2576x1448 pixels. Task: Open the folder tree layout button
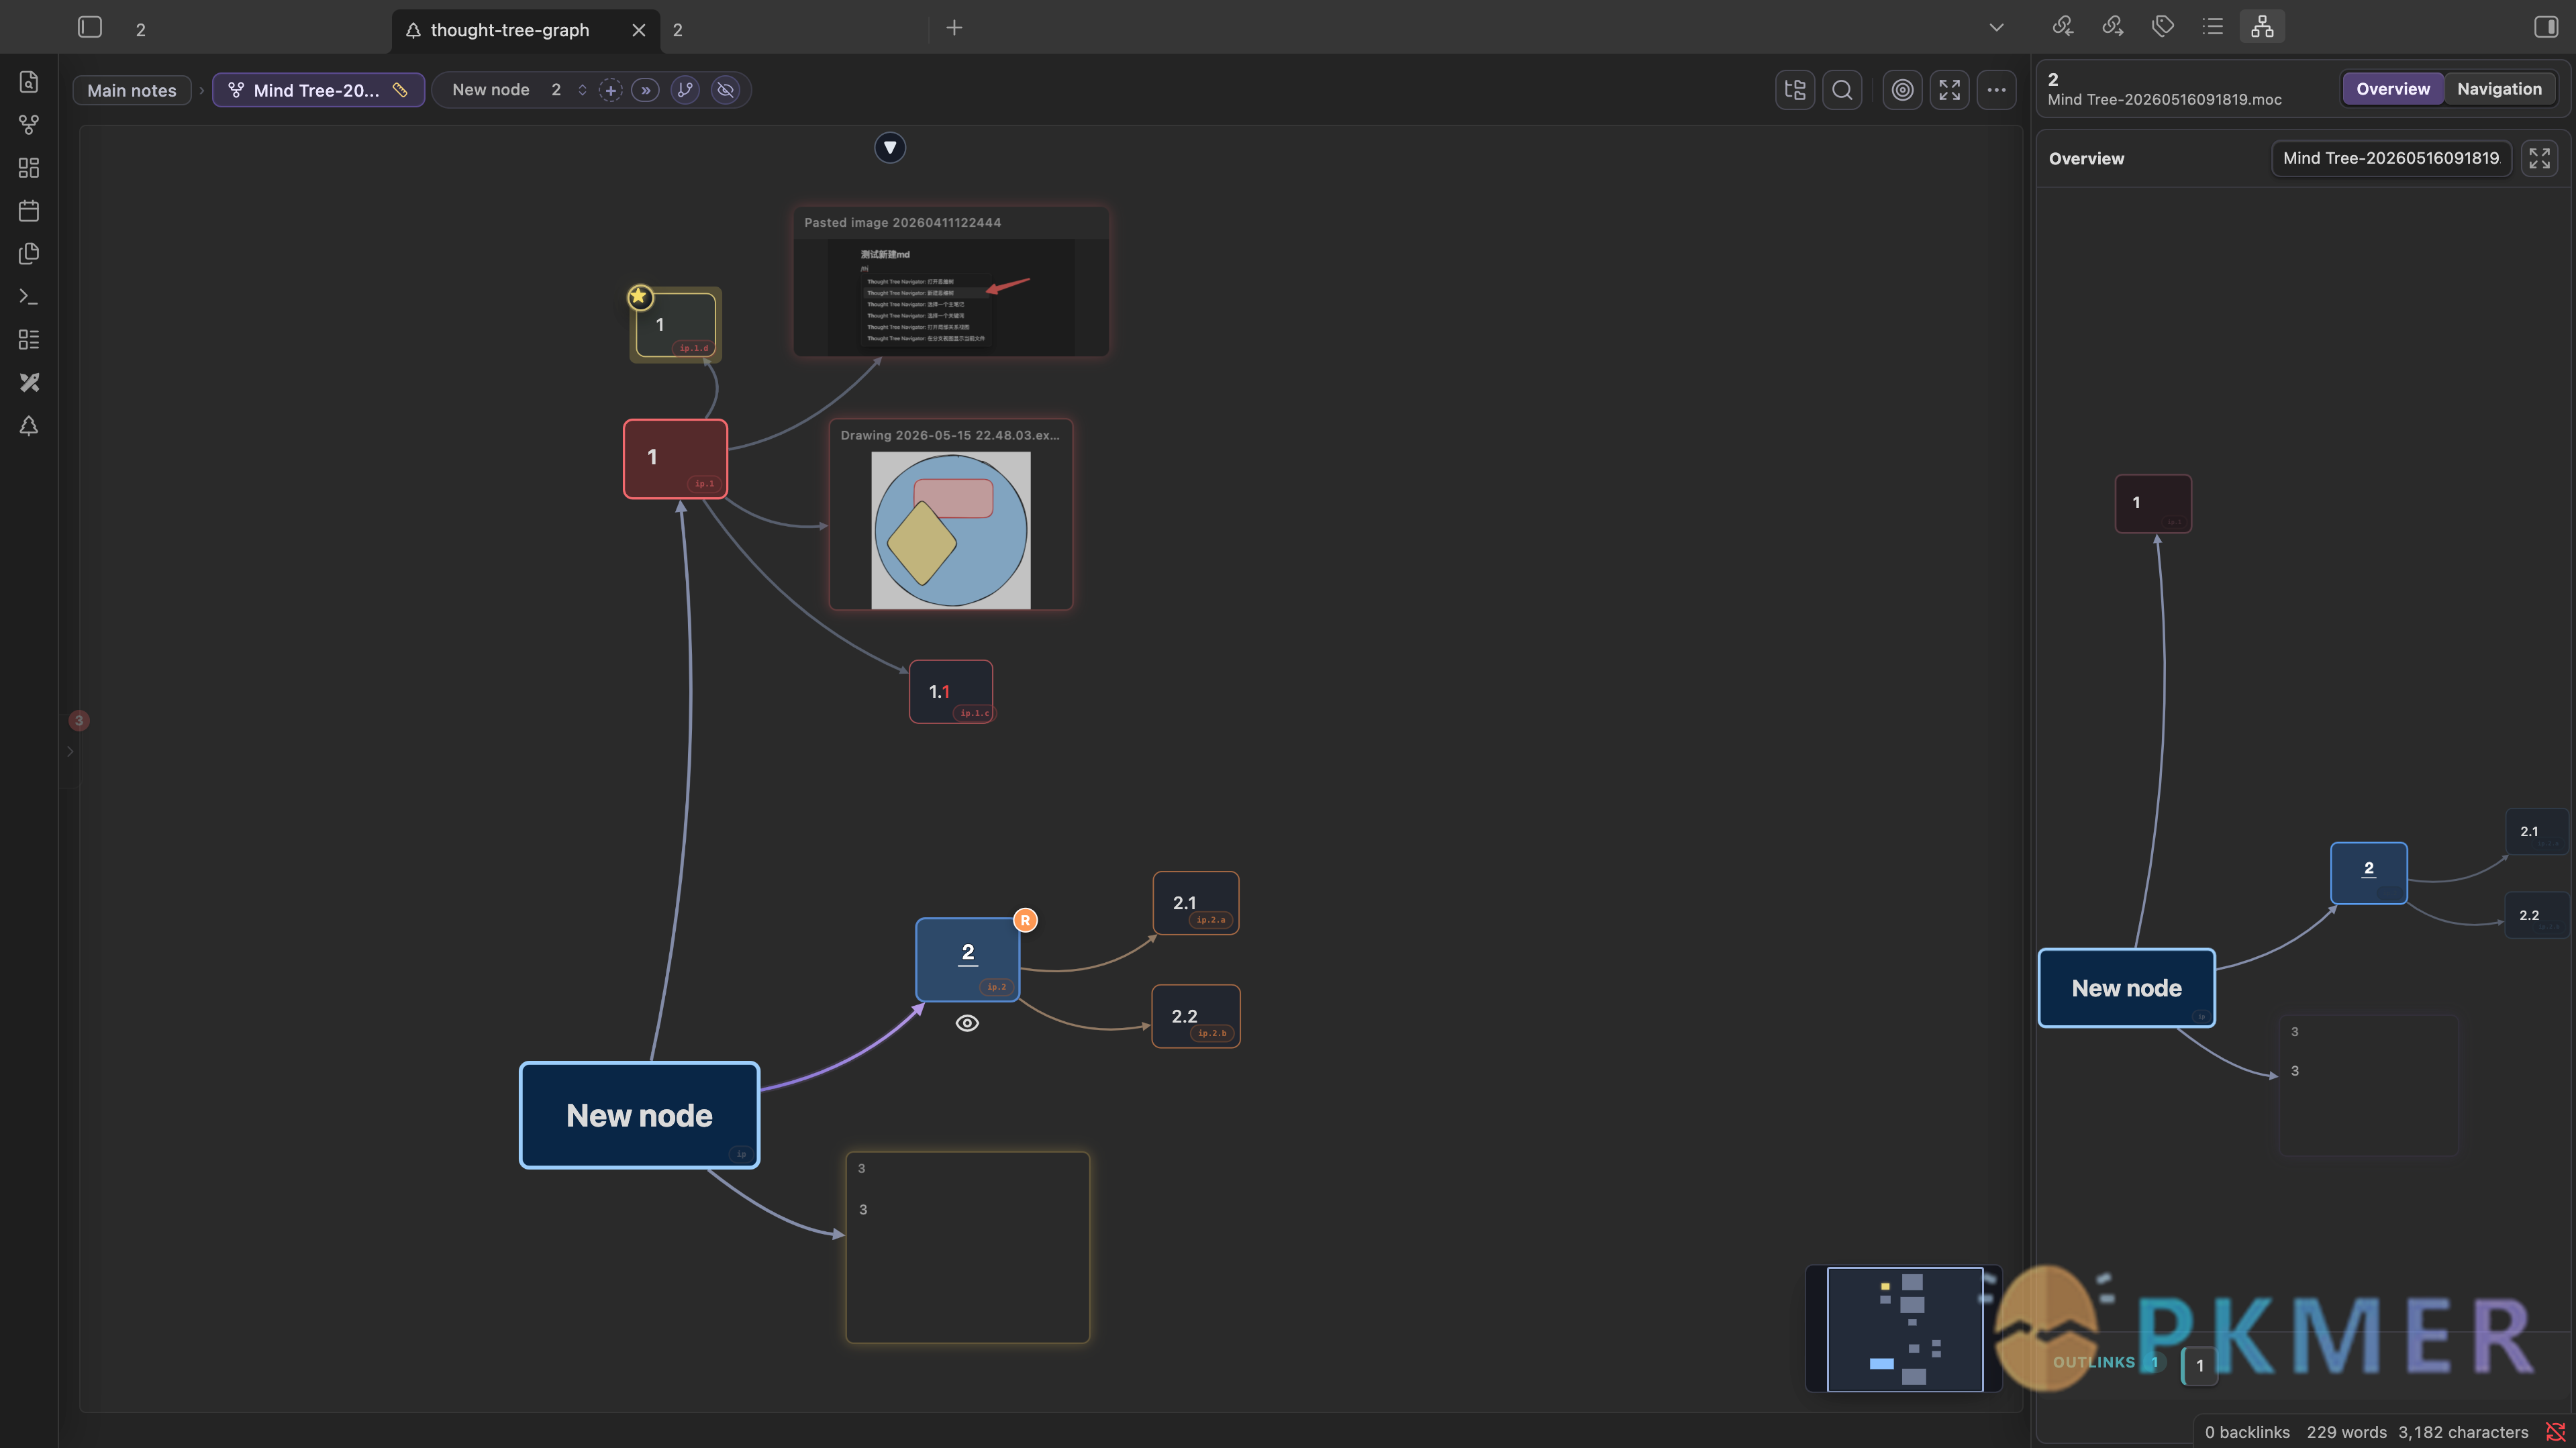[x=1795, y=90]
